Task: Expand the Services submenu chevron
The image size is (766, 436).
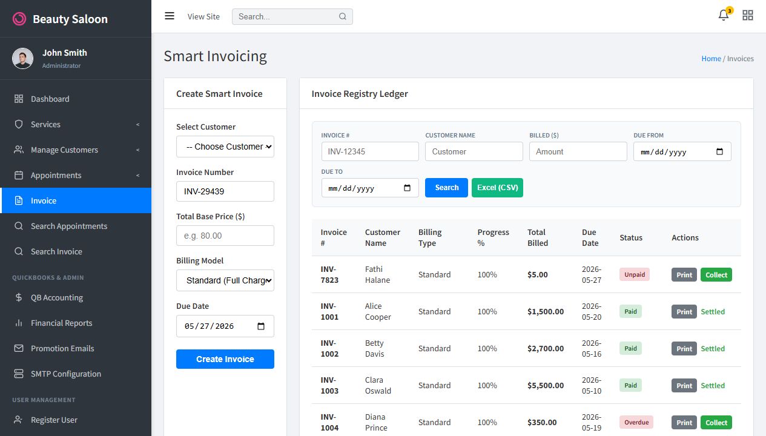Action: coord(137,125)
